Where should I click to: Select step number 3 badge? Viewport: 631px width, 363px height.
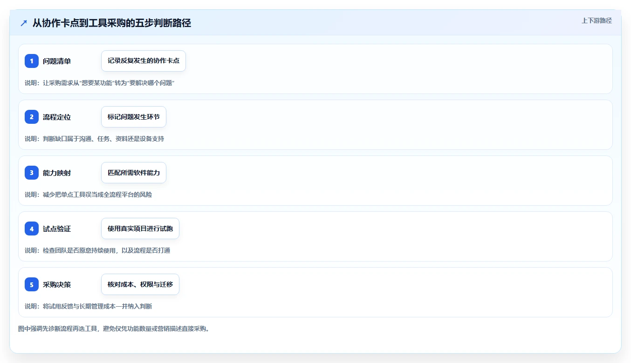click(x=32, y=173)
